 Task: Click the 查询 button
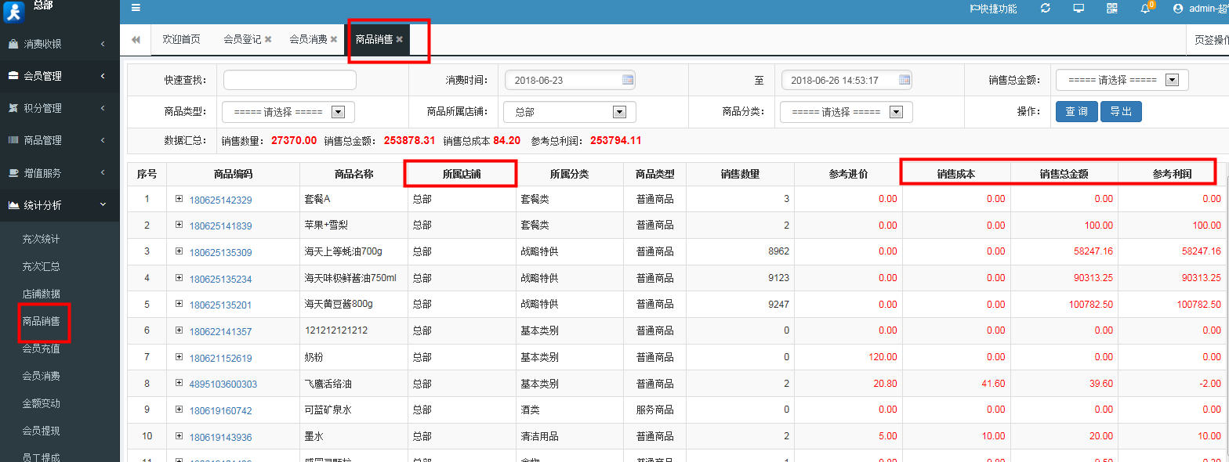coord(1076,112)
